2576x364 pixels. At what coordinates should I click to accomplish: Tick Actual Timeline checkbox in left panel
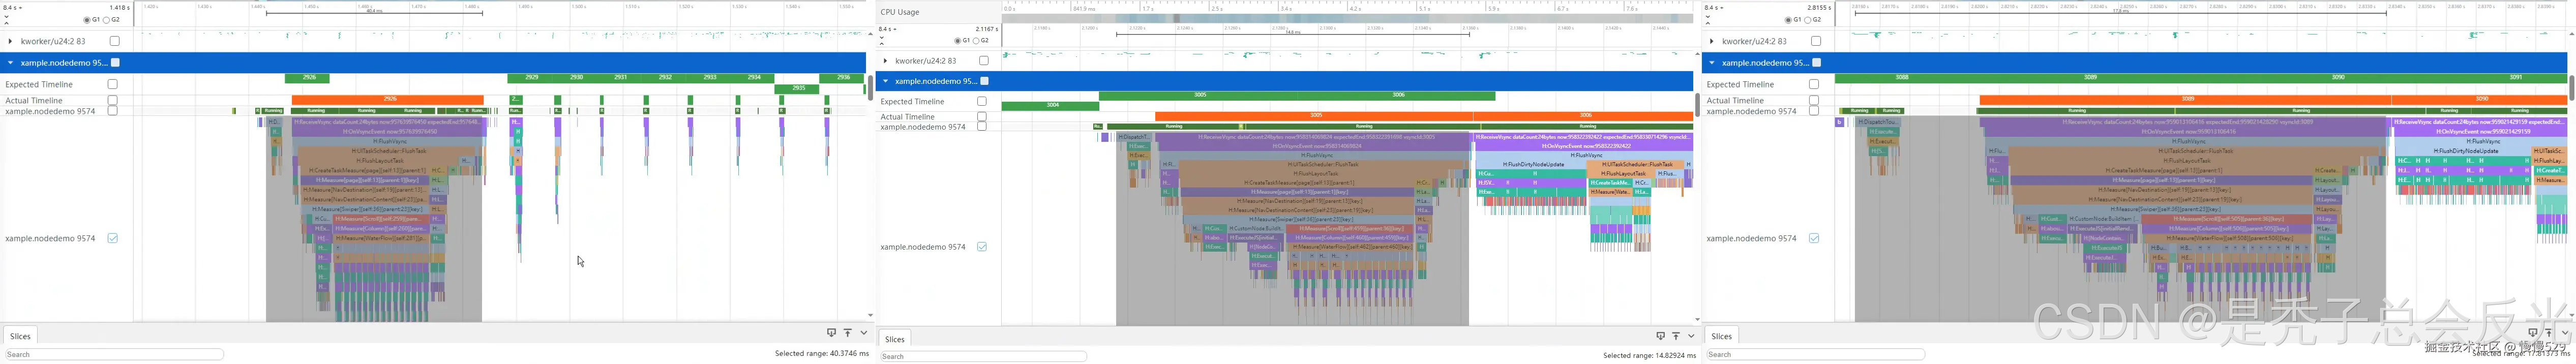113,100
